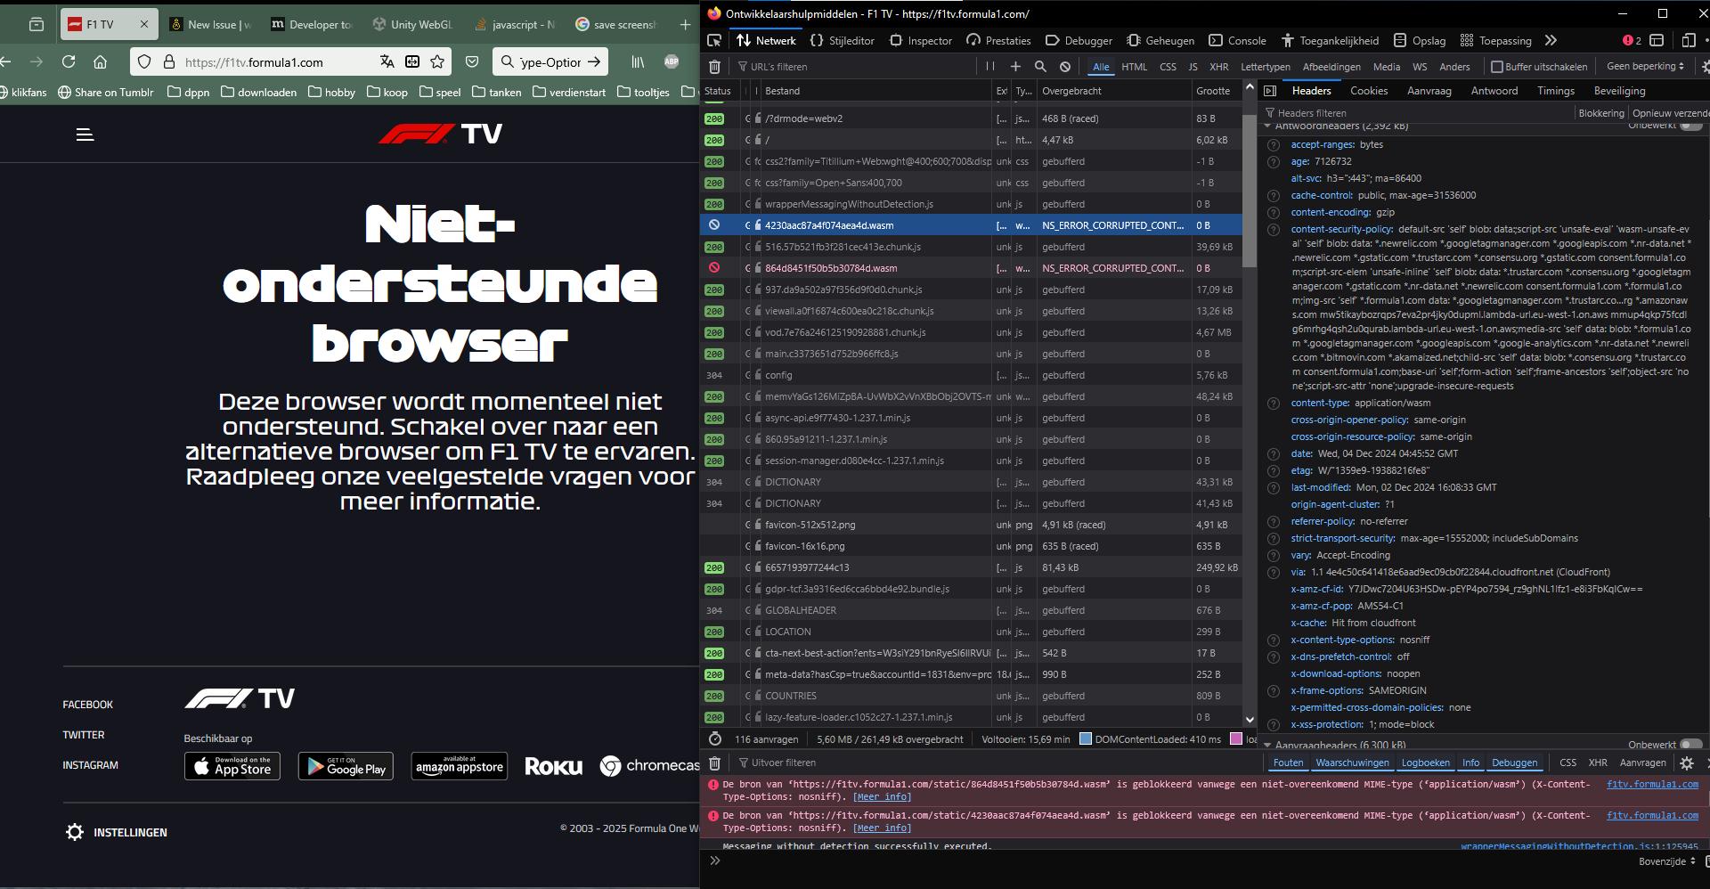This screenshot has height=889, width=1710.
Task: Click the INSTELLINGEN gear icon
Action: click(x=73, y=831)
